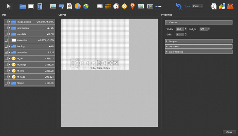238x136 pixels.
Task: Click the Close button
Action: coord(229,132)
